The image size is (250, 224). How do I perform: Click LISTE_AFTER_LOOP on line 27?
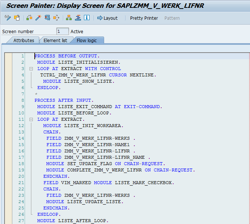pos(82,221)
